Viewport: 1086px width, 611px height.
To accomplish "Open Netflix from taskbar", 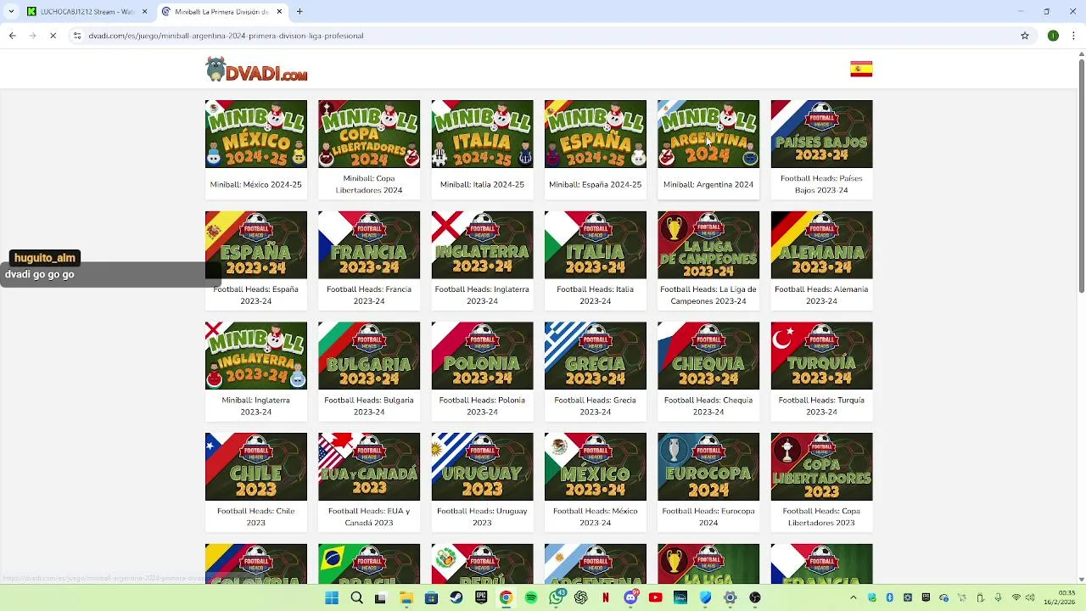I will (606, 597).
